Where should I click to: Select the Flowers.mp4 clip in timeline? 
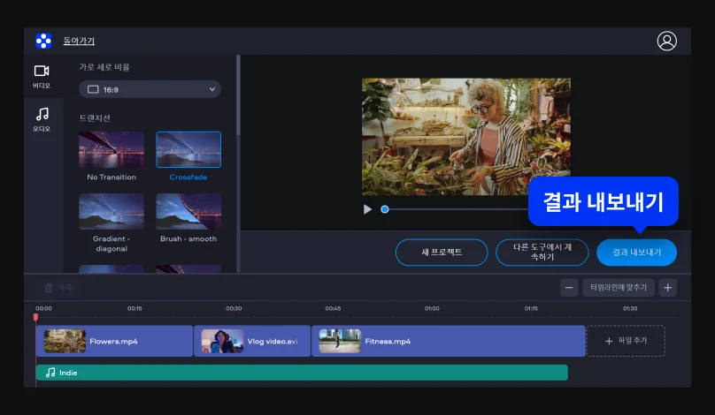[114, 341]
